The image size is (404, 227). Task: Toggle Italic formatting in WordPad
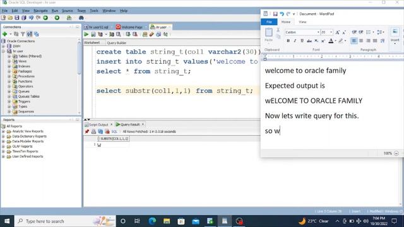point(295,40)
